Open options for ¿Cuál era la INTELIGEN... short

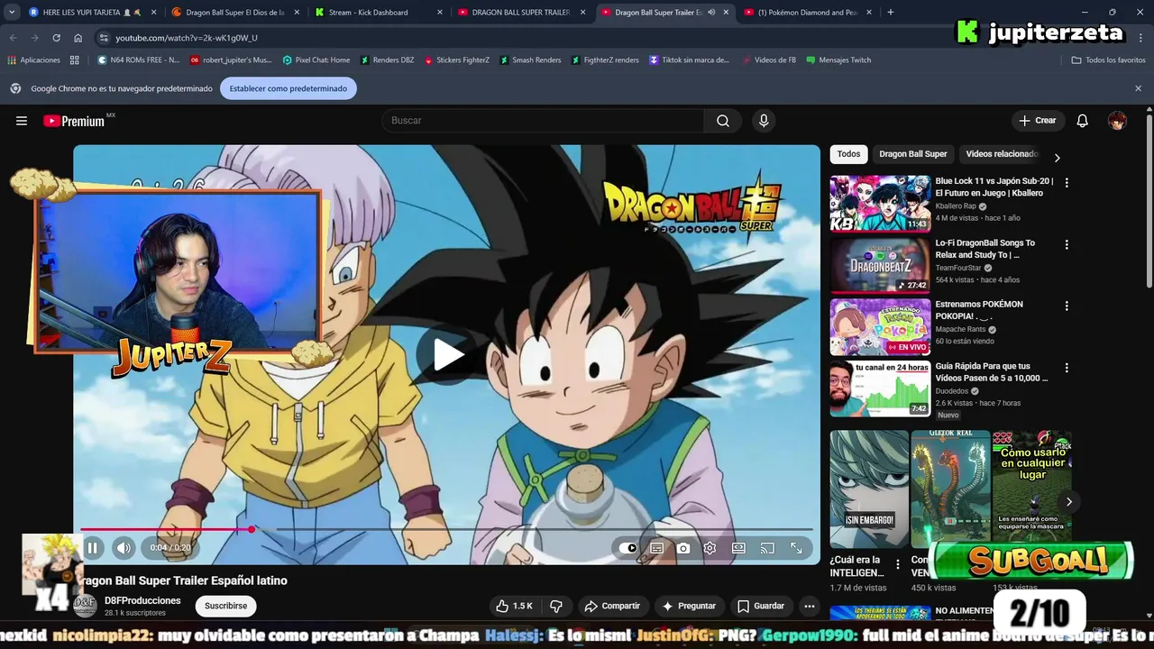pyautogui.click(x=897, y=565)
